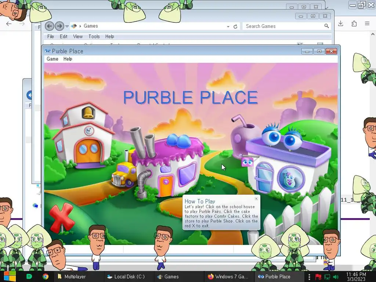Open the Help menu in Purble Place

coord(68,59)
